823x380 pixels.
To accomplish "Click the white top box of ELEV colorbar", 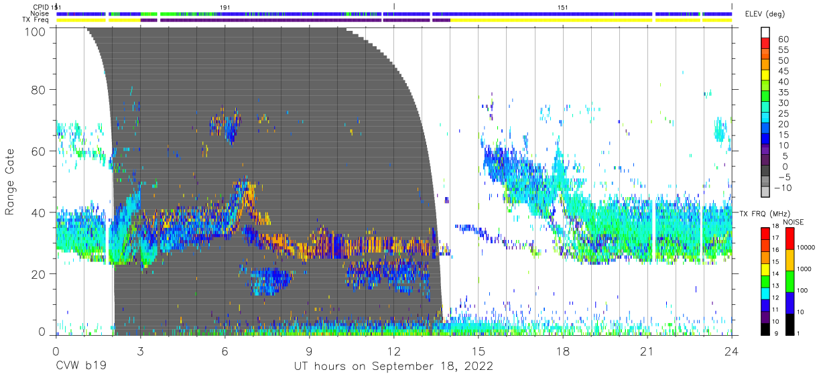I will [766, 33].
